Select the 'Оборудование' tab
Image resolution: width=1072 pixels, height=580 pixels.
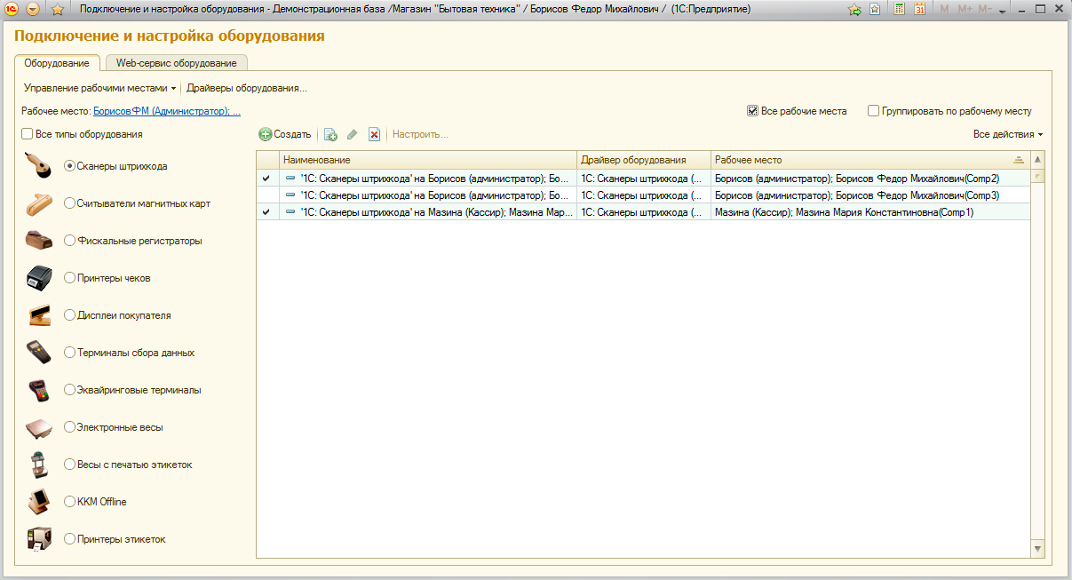(57, 63)
